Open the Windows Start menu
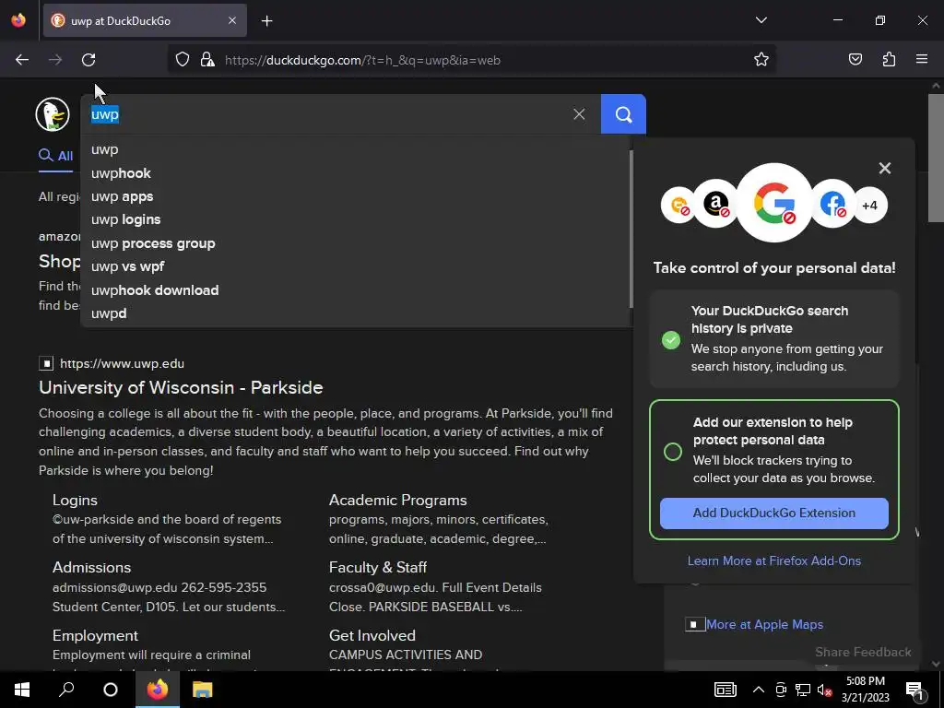944x708 pixels. click(22, 690)
